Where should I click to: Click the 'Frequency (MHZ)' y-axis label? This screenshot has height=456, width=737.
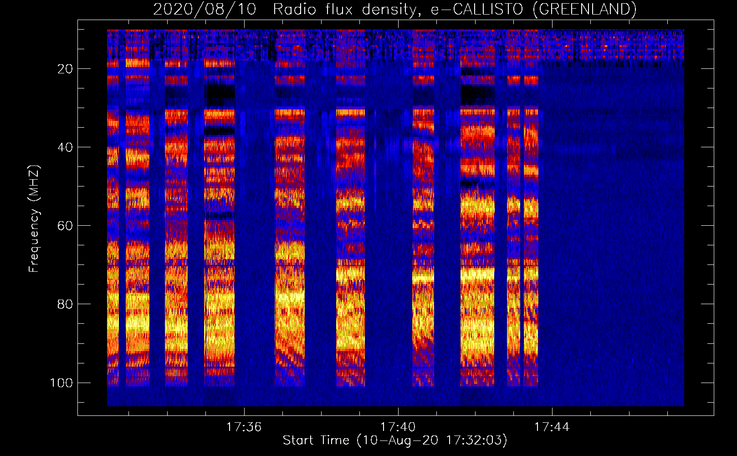pyautogui.click(x=35, y=219)
